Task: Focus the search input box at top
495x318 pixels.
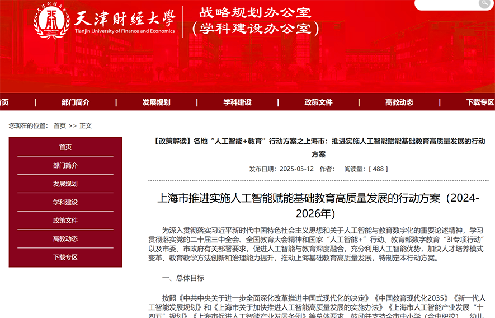Action: pyautogui.click(x=445, y=4)
